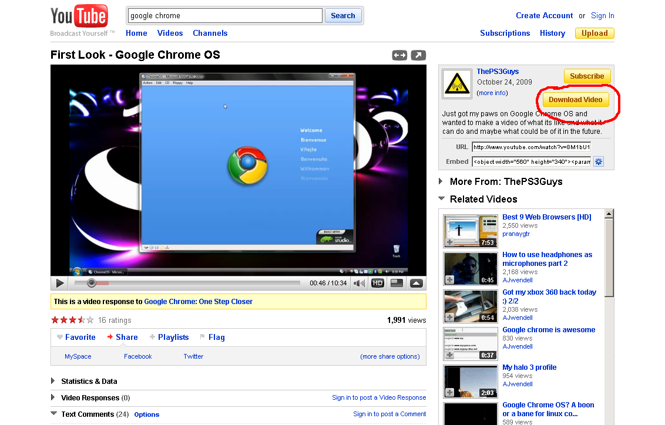Click the YouTube logo
Viewport: 665px width, 425px height.
(x=79, y=16)
